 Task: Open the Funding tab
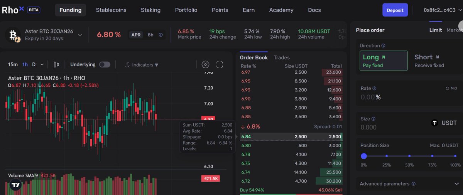(70, 10)
